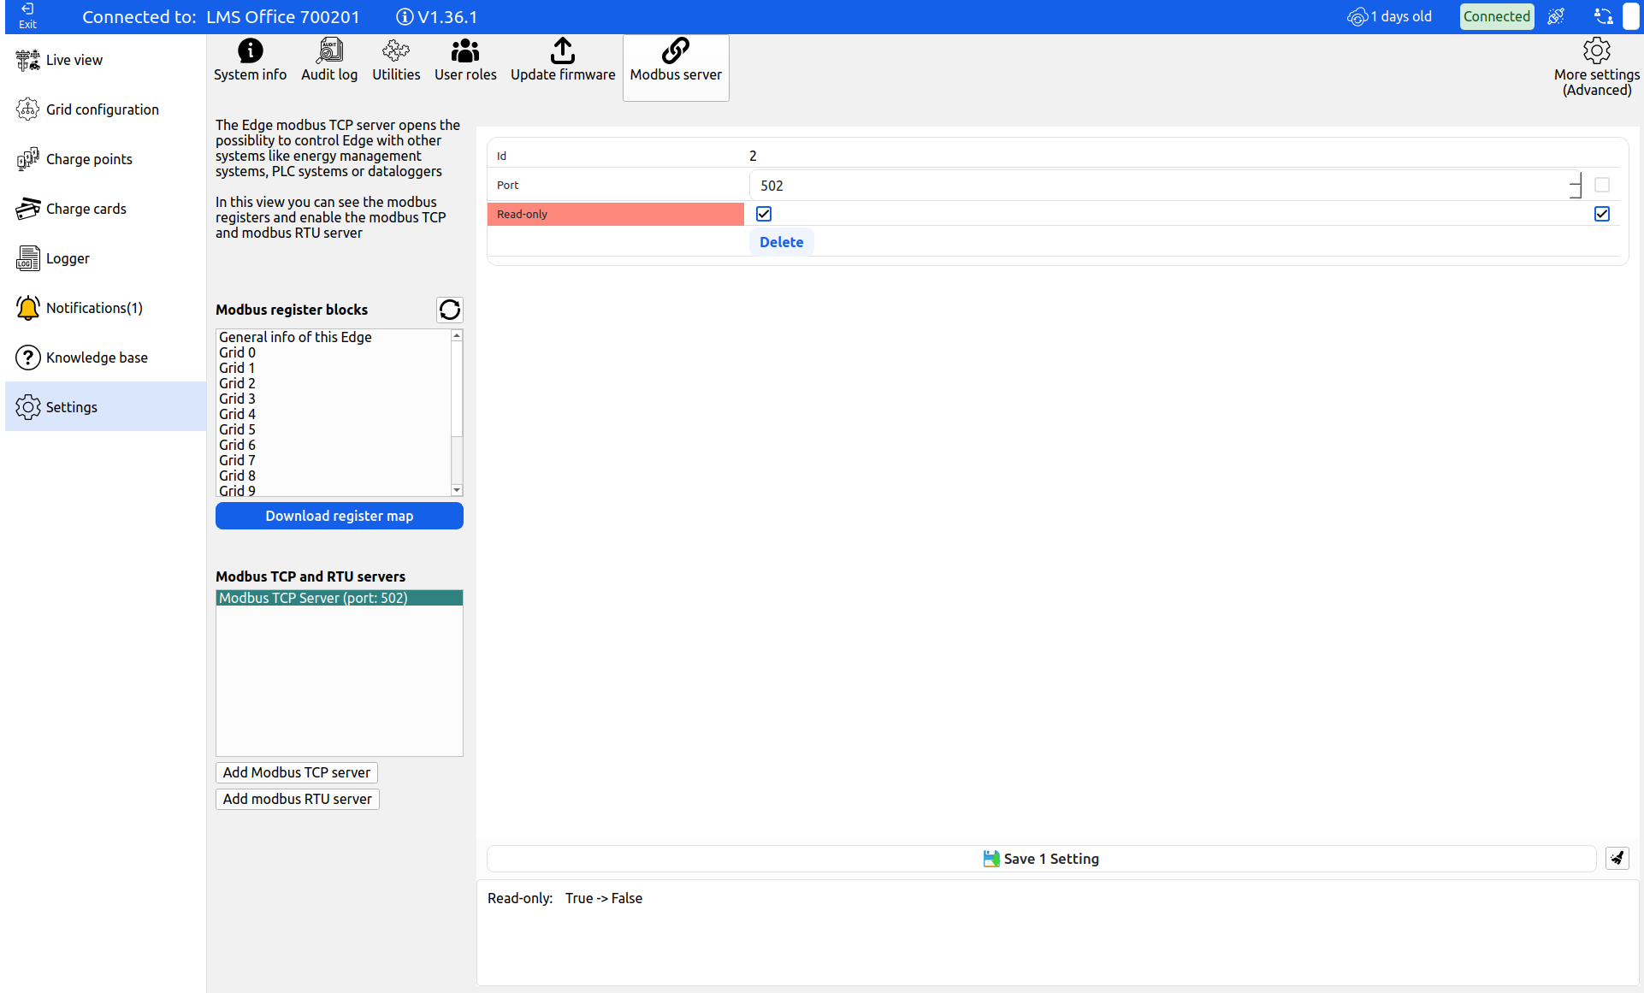Select 'General info of this Edge' register block
The width and height of the screenshot is (1644, 993).
point(334,337)
